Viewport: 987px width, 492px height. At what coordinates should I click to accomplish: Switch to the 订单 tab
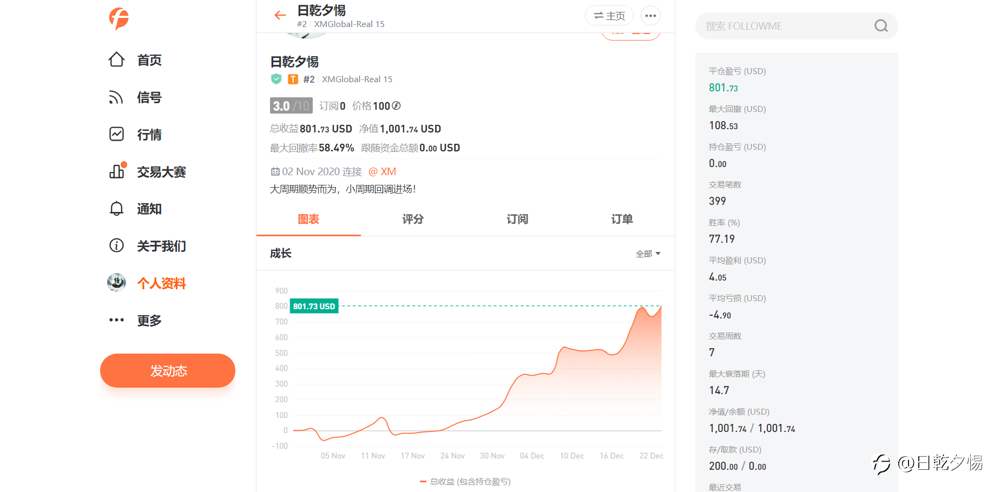click(x=622, y=219)
